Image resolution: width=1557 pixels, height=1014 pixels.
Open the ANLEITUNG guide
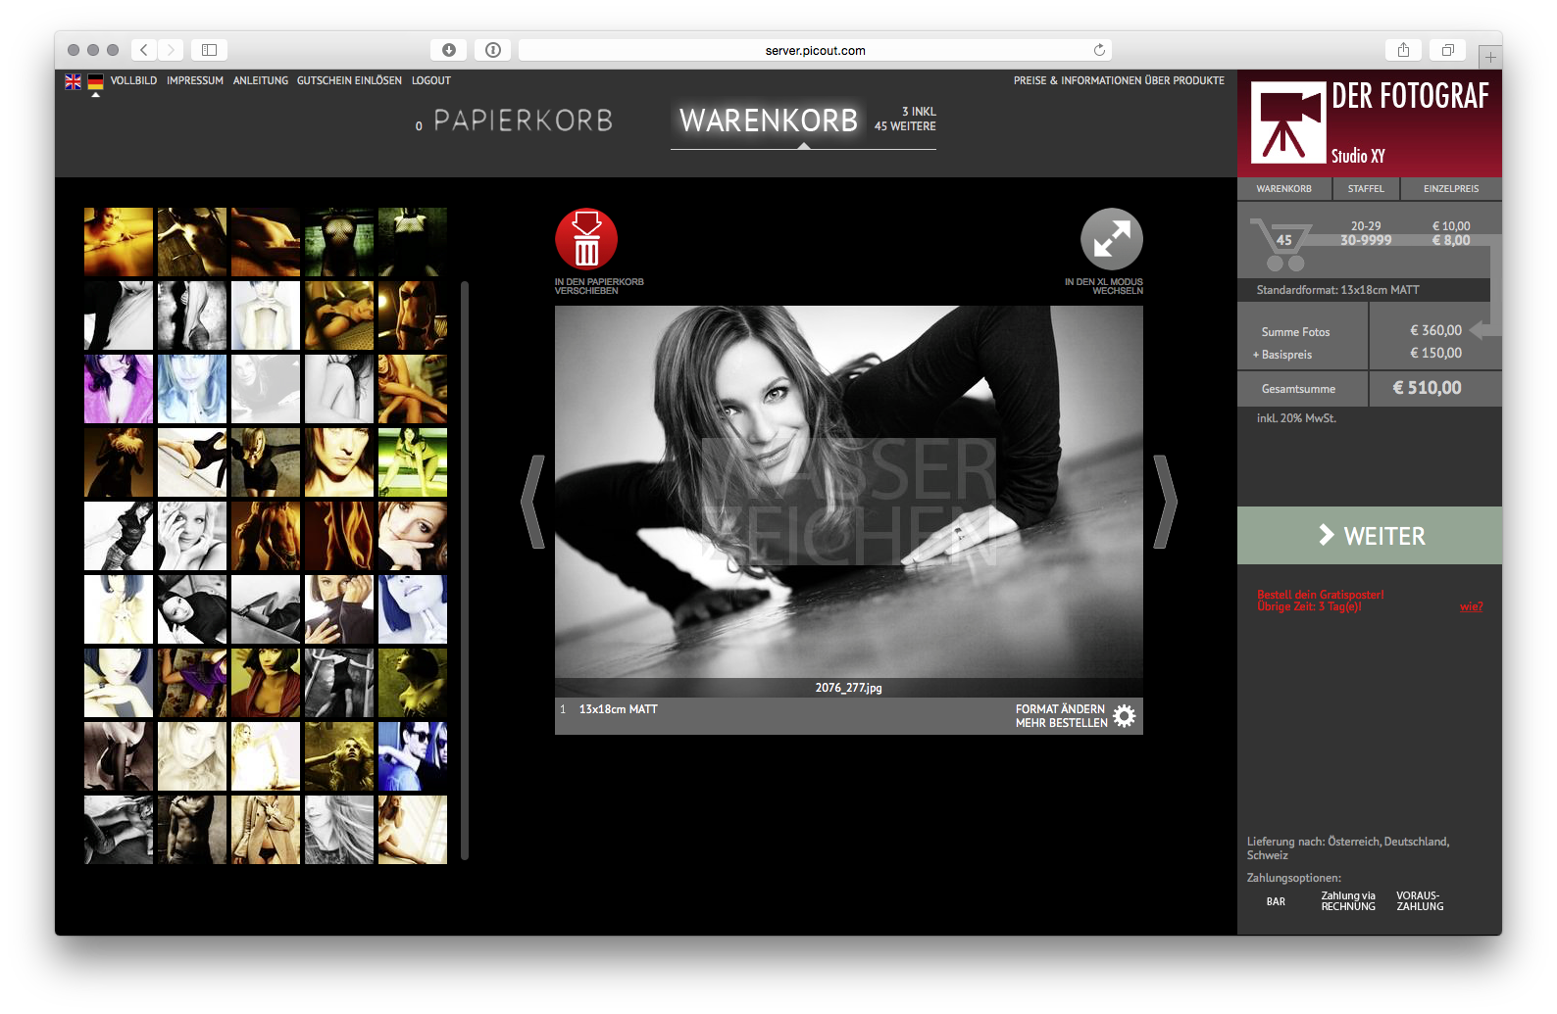(x=261, y=80)
